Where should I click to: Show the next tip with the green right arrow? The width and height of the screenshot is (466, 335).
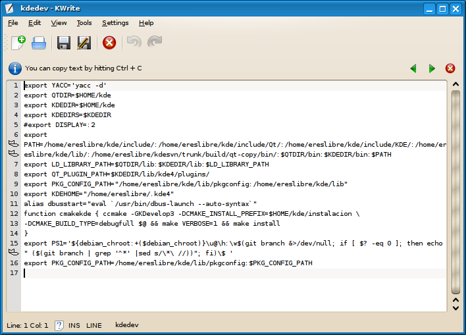click(x=432, y=68)
